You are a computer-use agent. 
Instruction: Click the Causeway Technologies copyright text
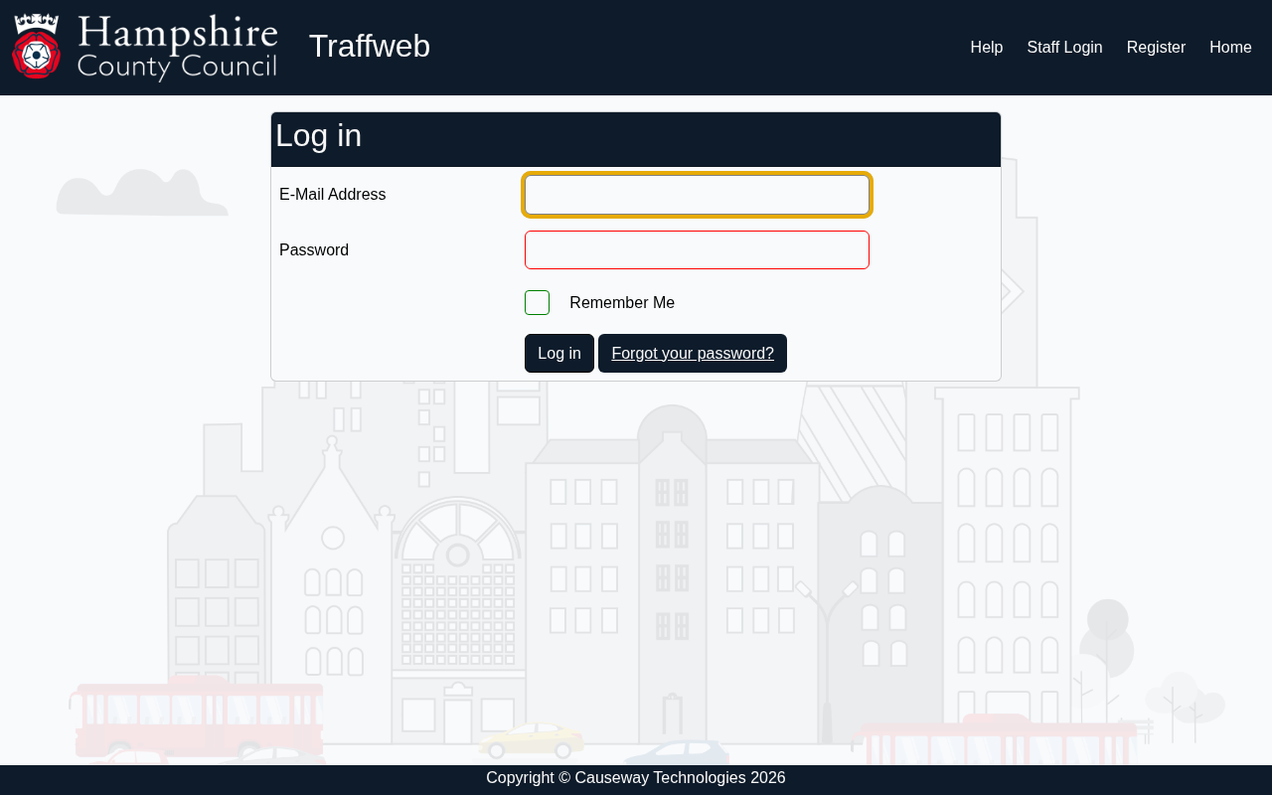636,778
